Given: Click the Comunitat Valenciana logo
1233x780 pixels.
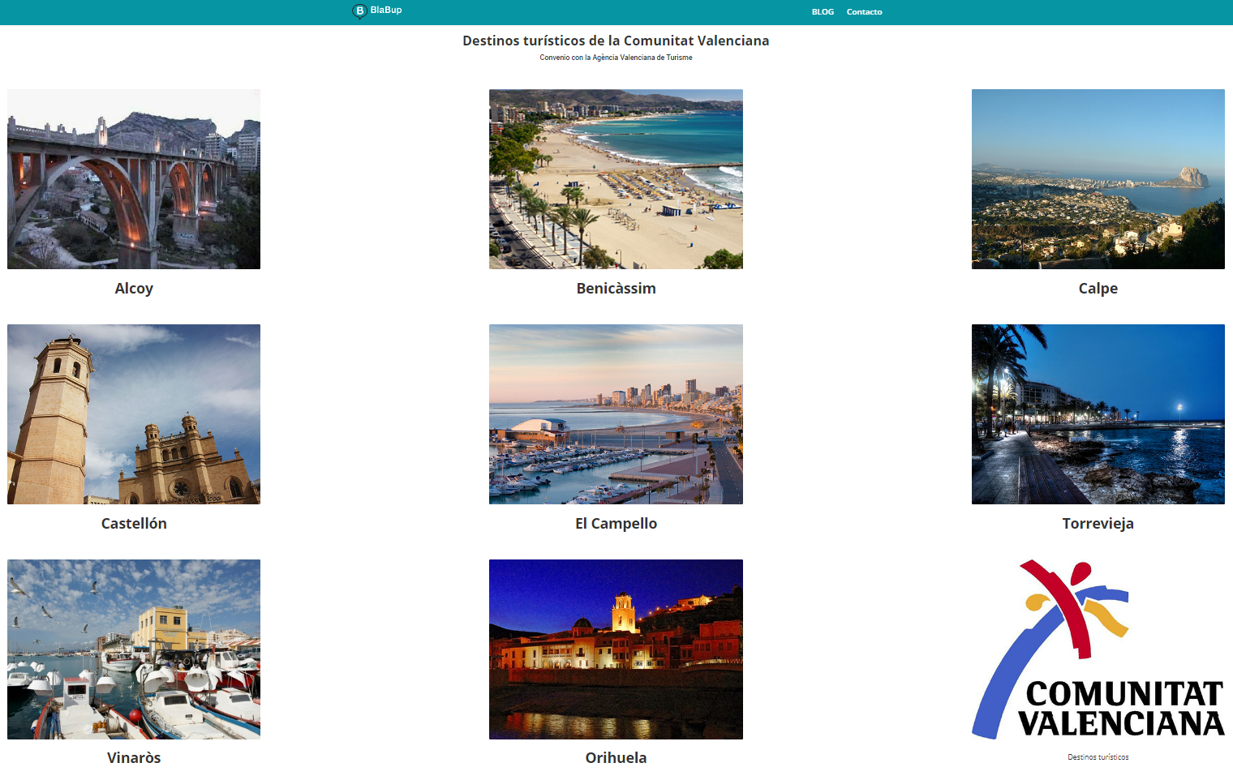Looking at the screenshot, I should point(1098,649).
